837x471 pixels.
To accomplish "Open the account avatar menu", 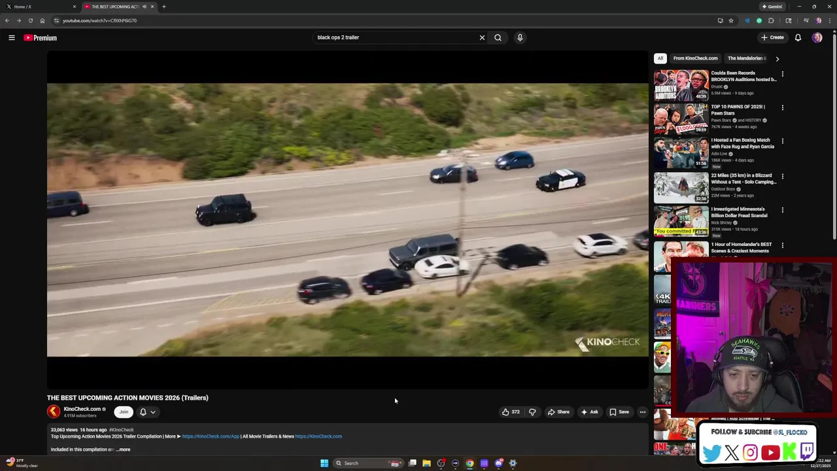I will point(817,37).
